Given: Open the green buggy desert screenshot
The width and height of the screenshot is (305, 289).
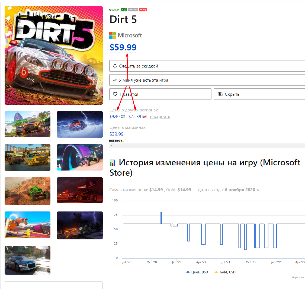Looking at the screenshot, I should tap(27, 191).
